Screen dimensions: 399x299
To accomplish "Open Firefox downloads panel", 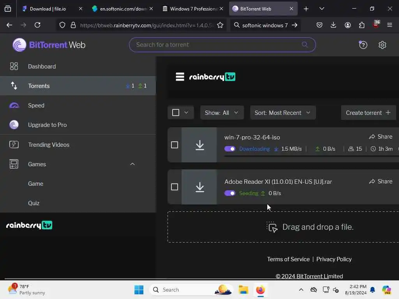I will [x=334, y=25].
